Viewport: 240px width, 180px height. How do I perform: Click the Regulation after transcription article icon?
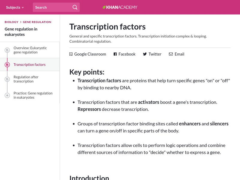[x=7, y=79]
